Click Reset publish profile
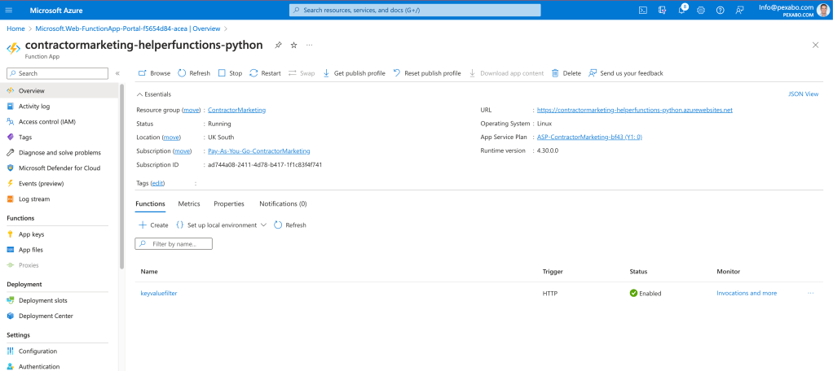The height and width of the screenshot is (371, 833). (x=427, y=73)
